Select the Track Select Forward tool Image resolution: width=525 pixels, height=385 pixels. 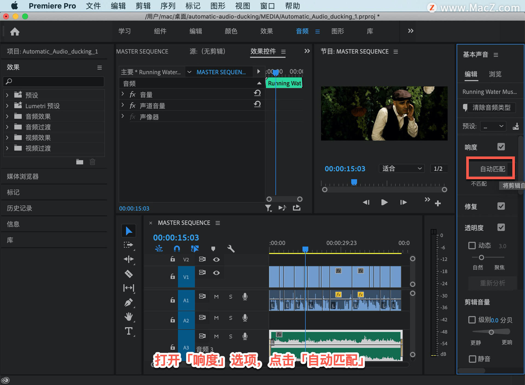128,245
